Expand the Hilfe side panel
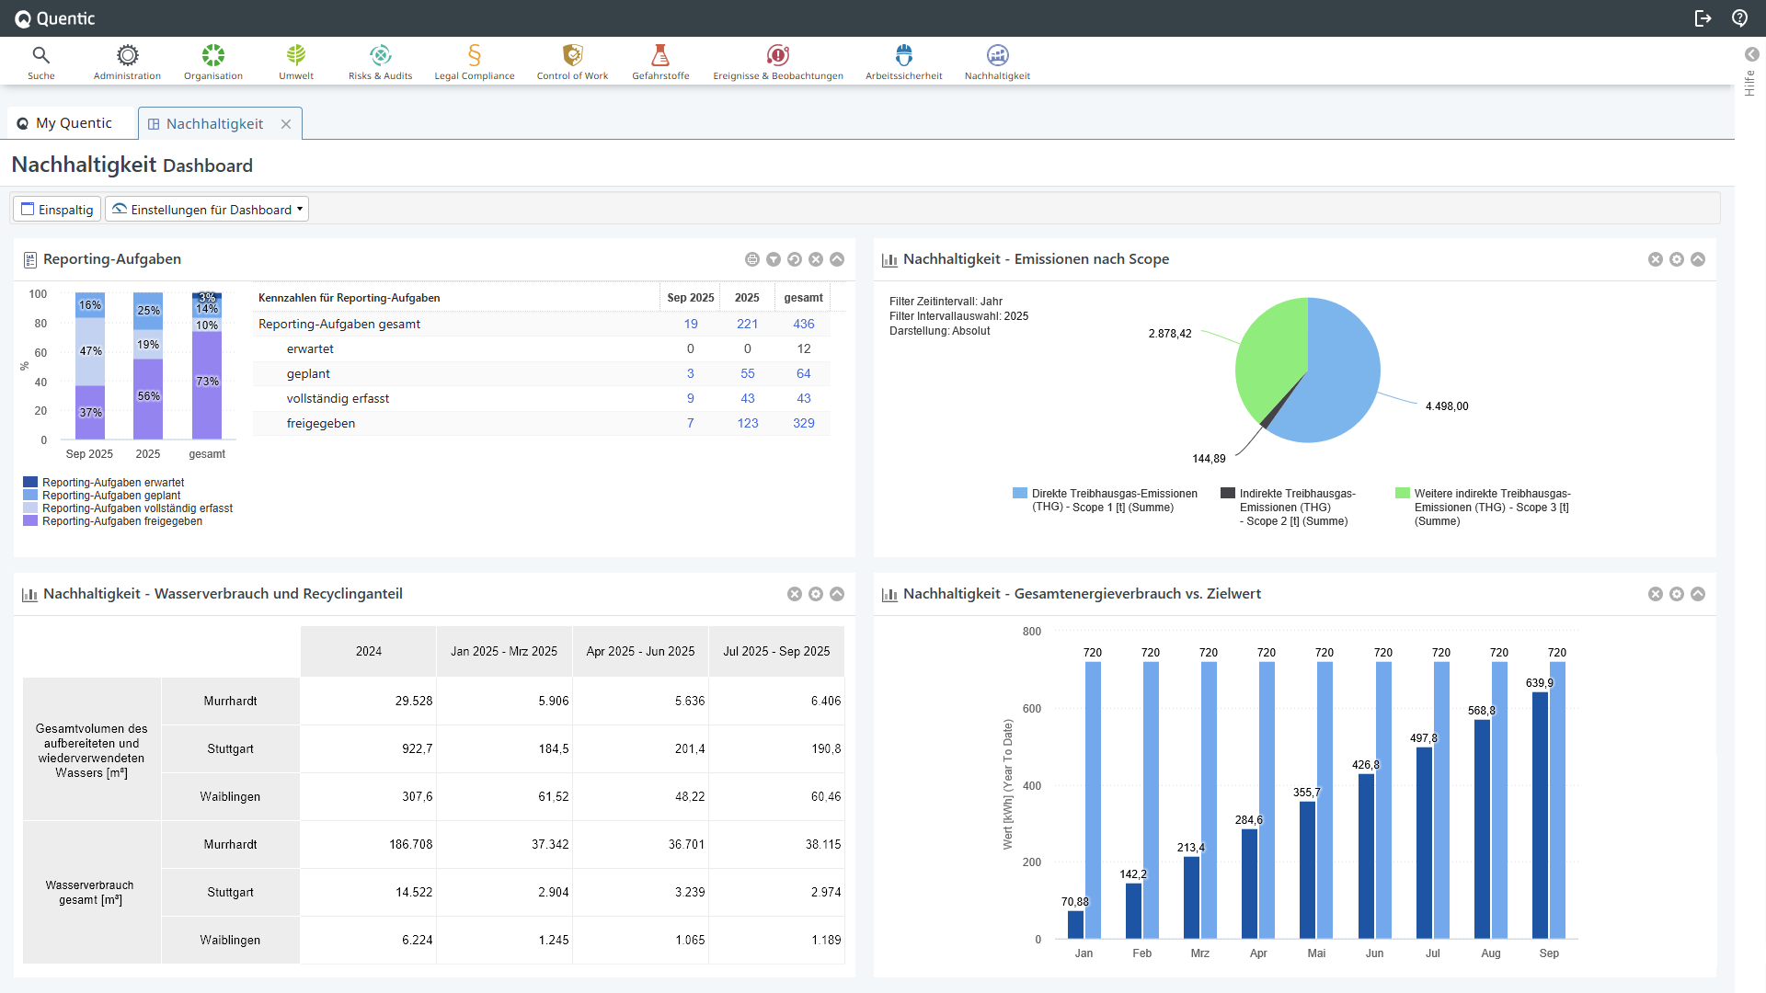The height and width of the screenshot is (993, 1766). coord(1751,54)
